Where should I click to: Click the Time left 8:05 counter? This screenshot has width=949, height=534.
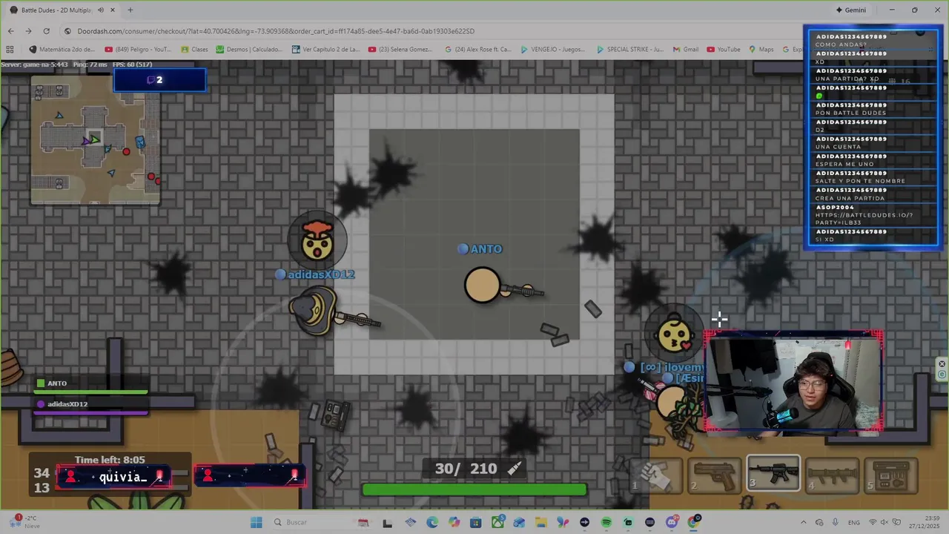110,460
